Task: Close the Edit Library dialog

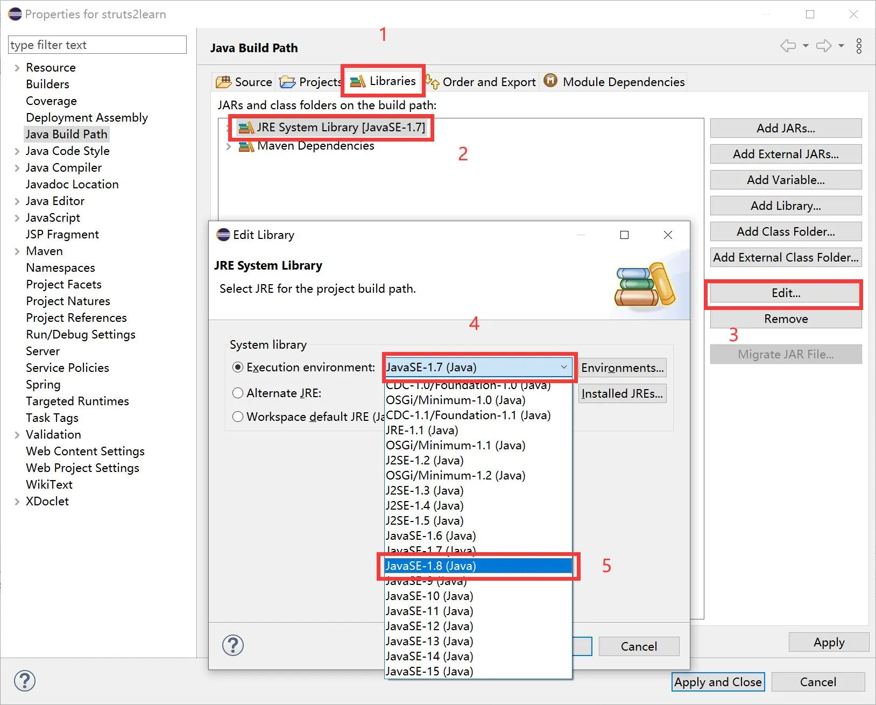Action: [x=668, y=235]
